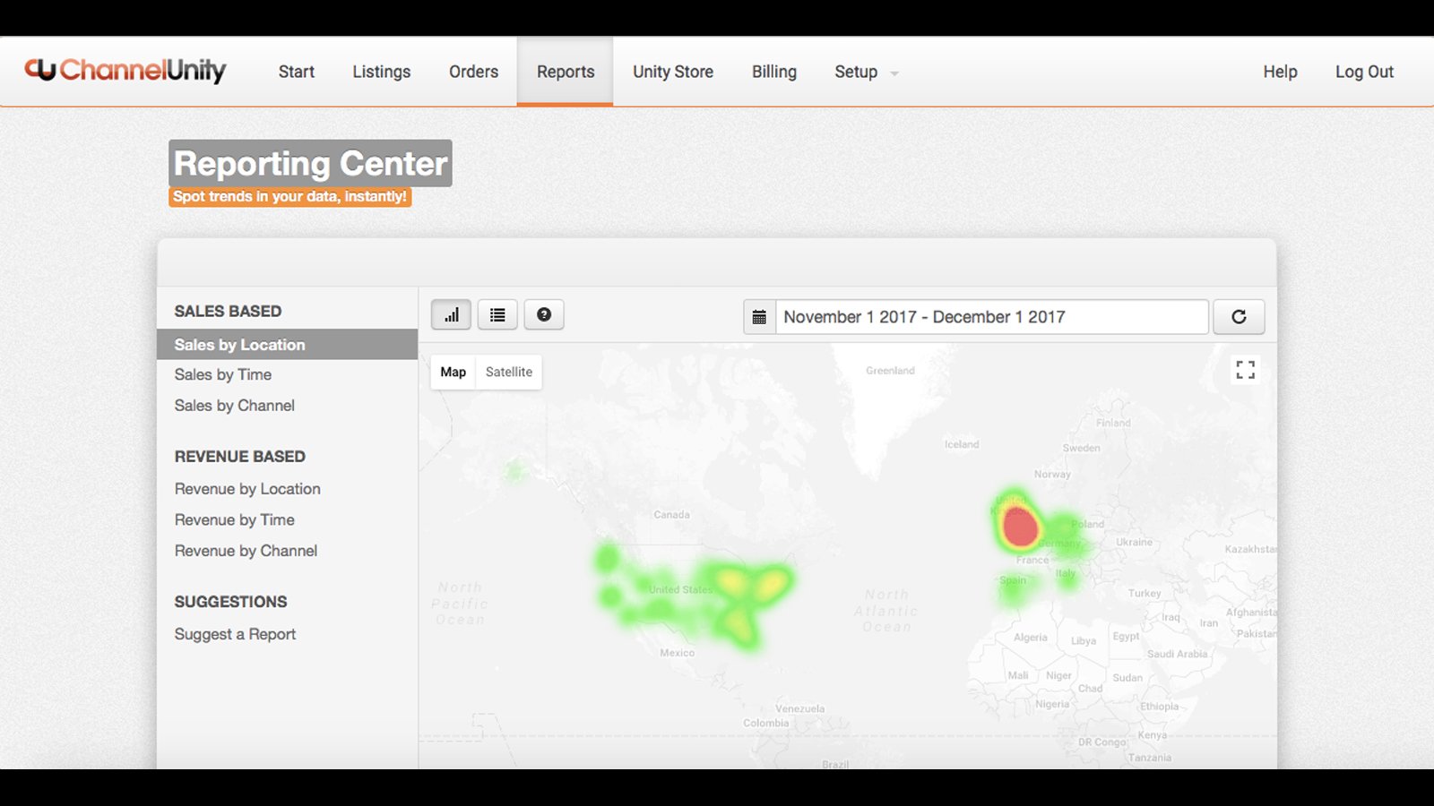Click the Algeria label on map
Viewport: 1434px width, 806px height.
(x=1031, y=638)
